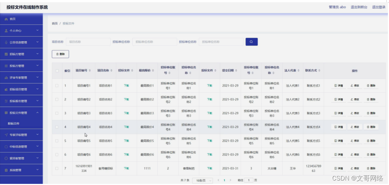Viewport: 389px width, 185px height.
Task: Click the 个人中心 user icon
Action: click(6, 31)
